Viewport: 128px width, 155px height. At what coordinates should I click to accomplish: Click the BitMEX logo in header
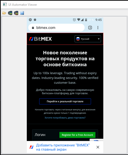[x=40, y=39]
